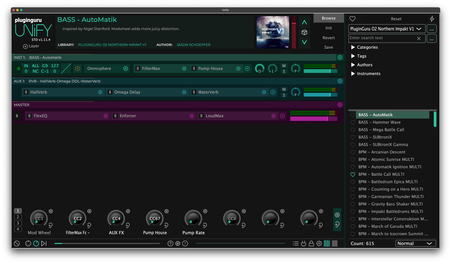Open the Add Layer menu

(x=31, y=46)
